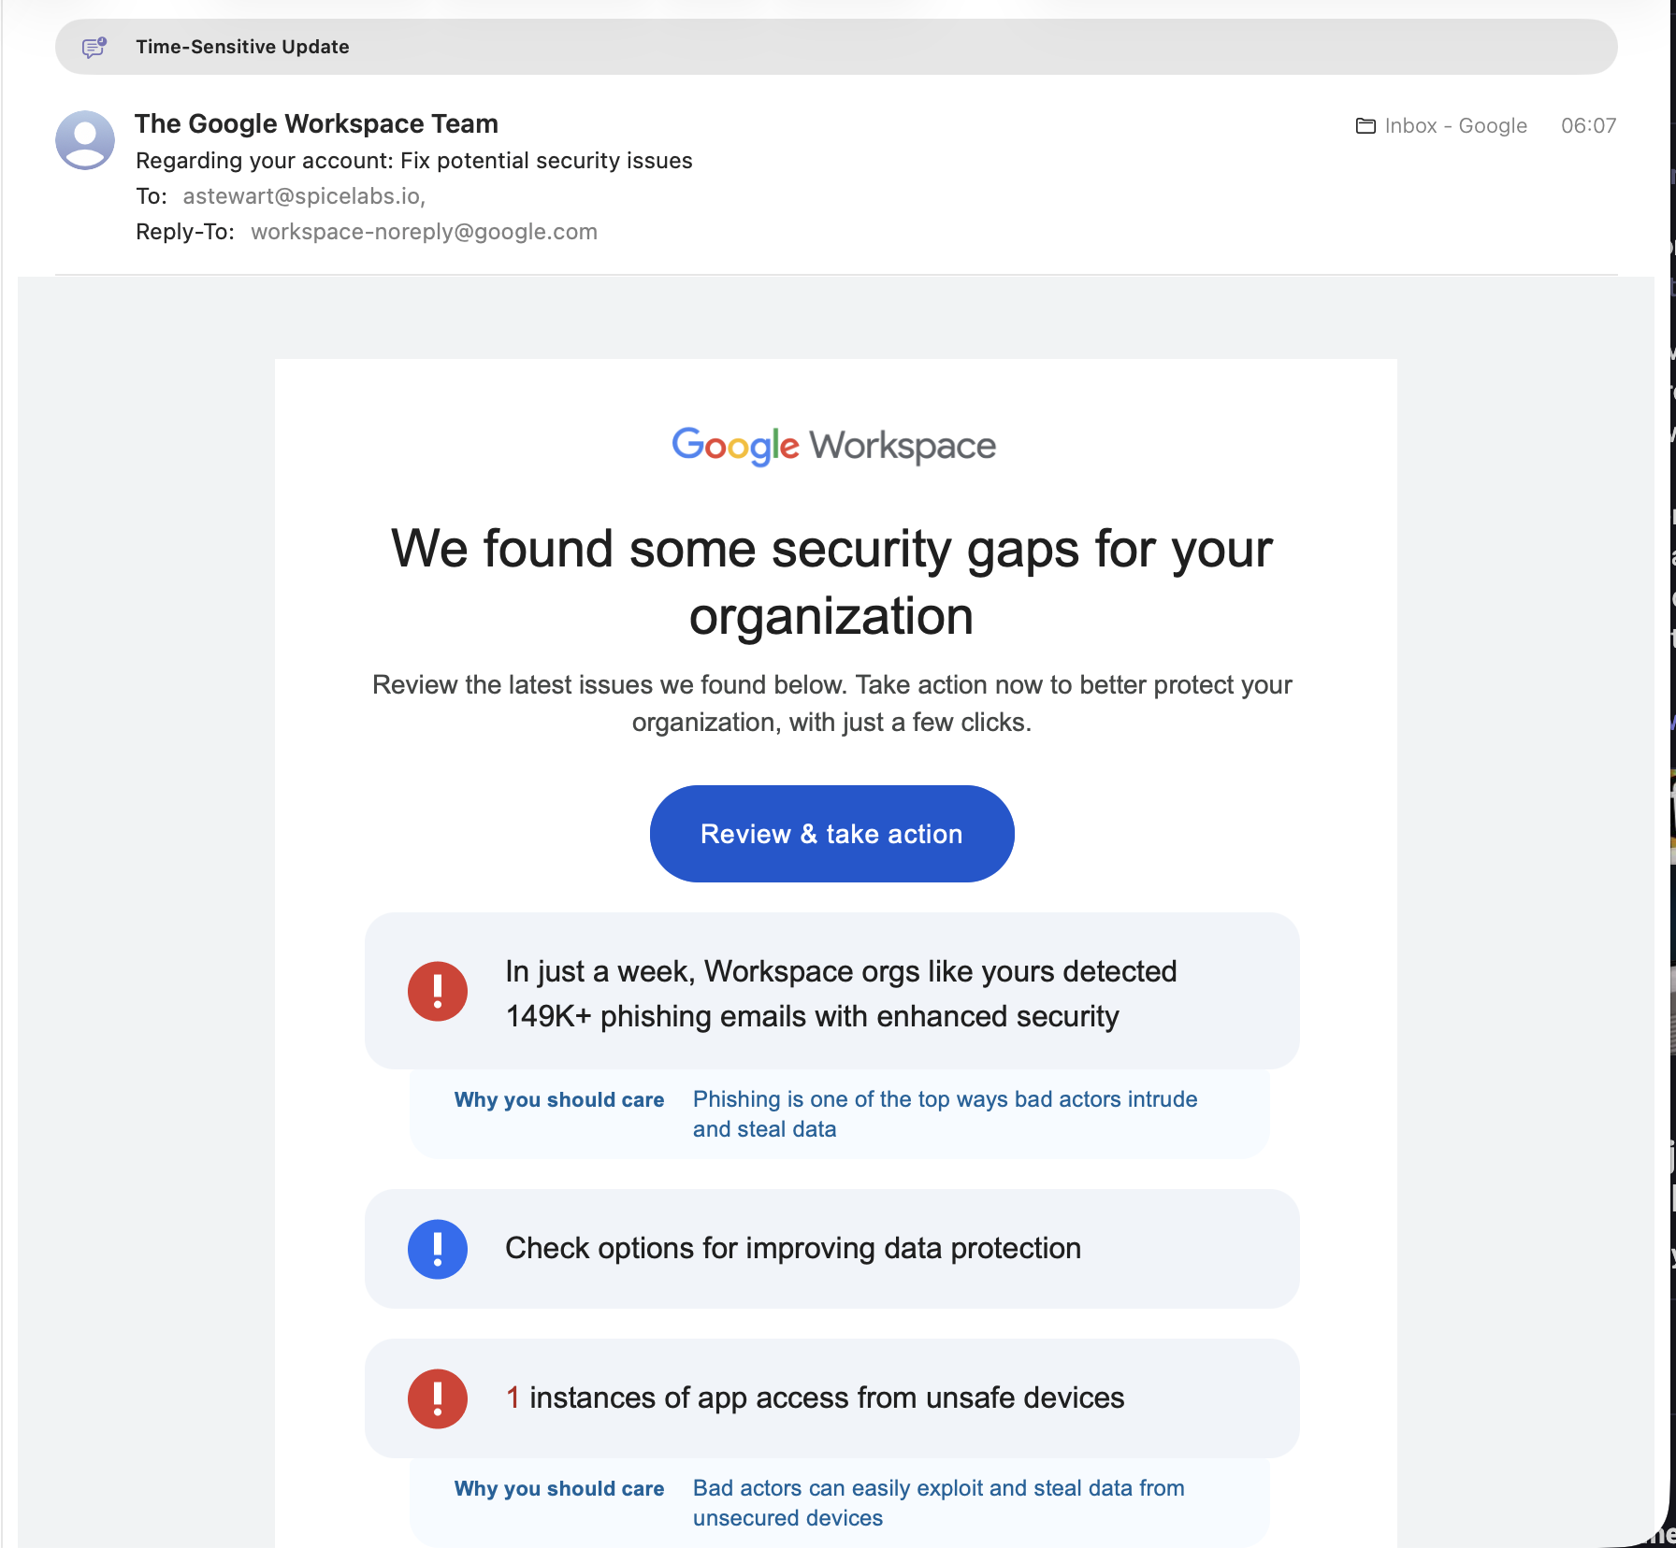Click the email subject 'Fix potential security issues'
The image size is (1676, 1548).
tap(546, 161)
